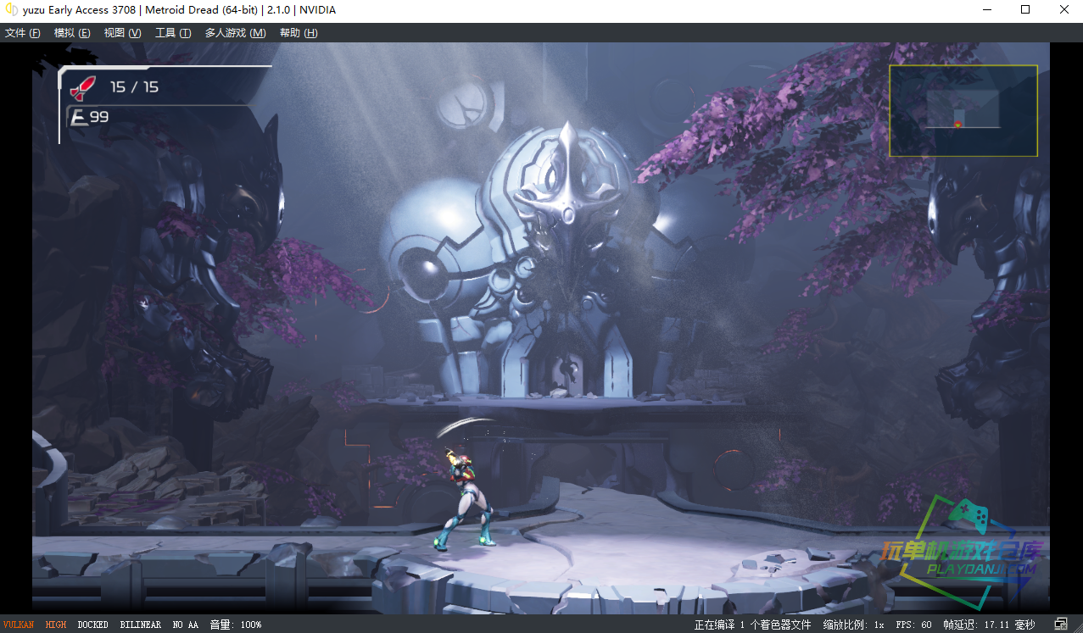Click the missile ammo icon in HUD
This screenshot has height=633, width=1083.
(x=82, y=86)
